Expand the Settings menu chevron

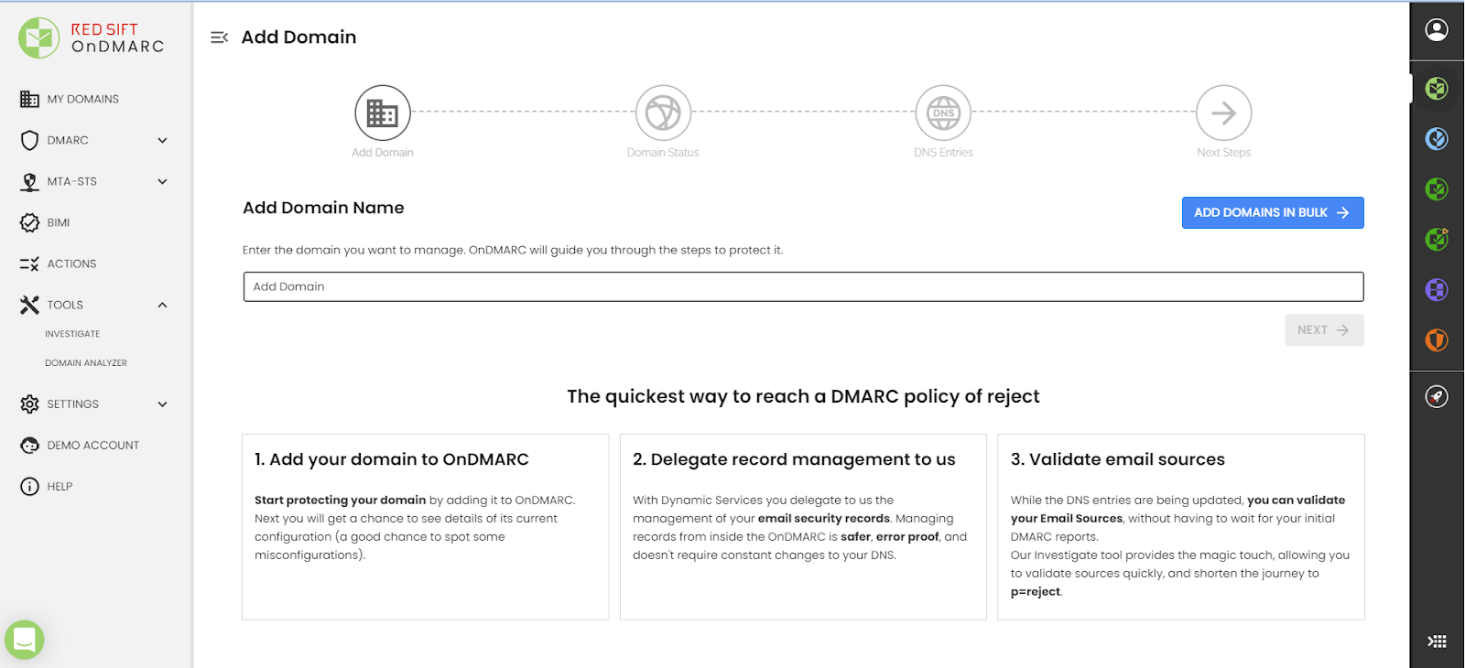[162, 404]
